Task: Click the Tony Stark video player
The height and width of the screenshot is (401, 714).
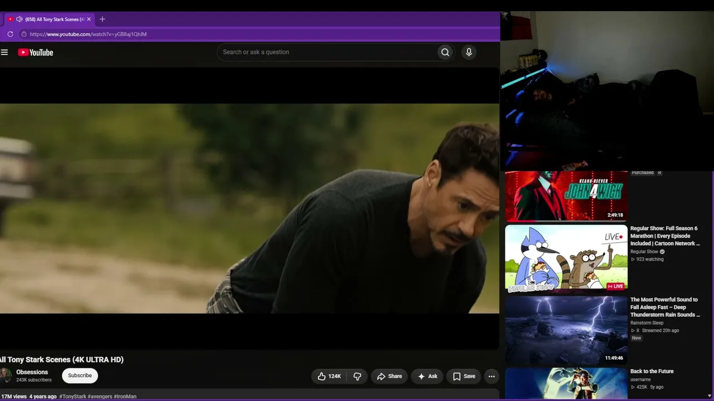Action: pyautogui.click(x=249, y=208)
